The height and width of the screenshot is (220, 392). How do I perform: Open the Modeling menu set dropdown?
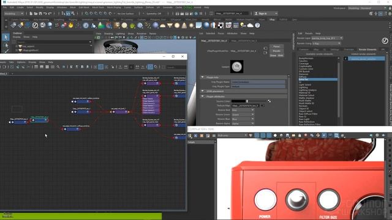click(14, 13)
